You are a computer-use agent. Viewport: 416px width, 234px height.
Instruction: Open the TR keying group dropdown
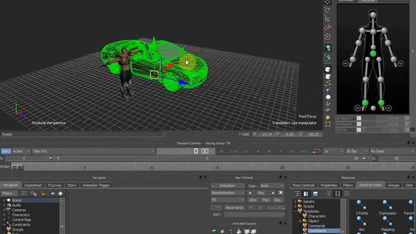click(x=227, y=200)
